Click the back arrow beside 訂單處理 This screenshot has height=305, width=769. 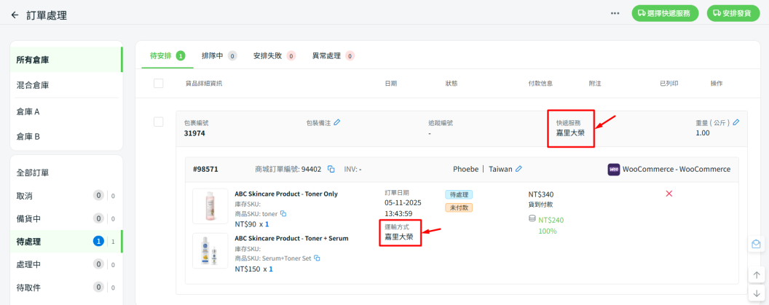click(15, 15)
